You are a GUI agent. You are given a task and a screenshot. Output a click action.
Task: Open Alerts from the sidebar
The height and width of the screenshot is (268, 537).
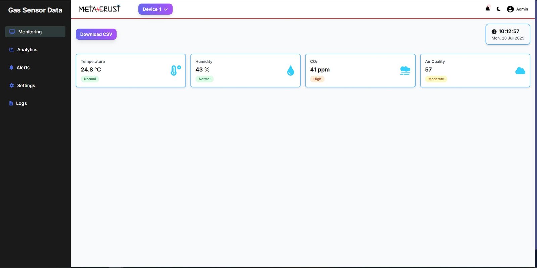(23, 68)
